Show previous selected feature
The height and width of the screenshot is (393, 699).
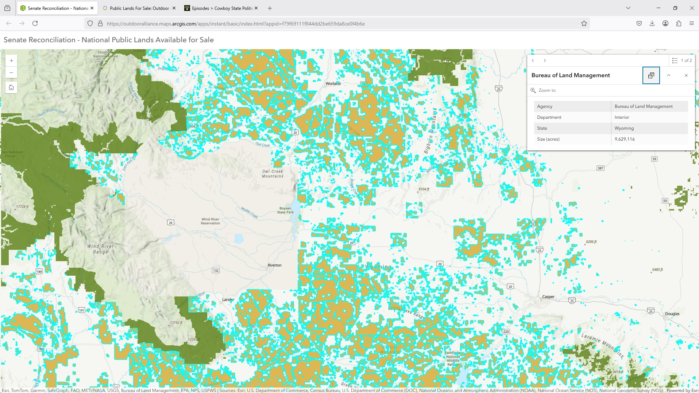(533, 60)
